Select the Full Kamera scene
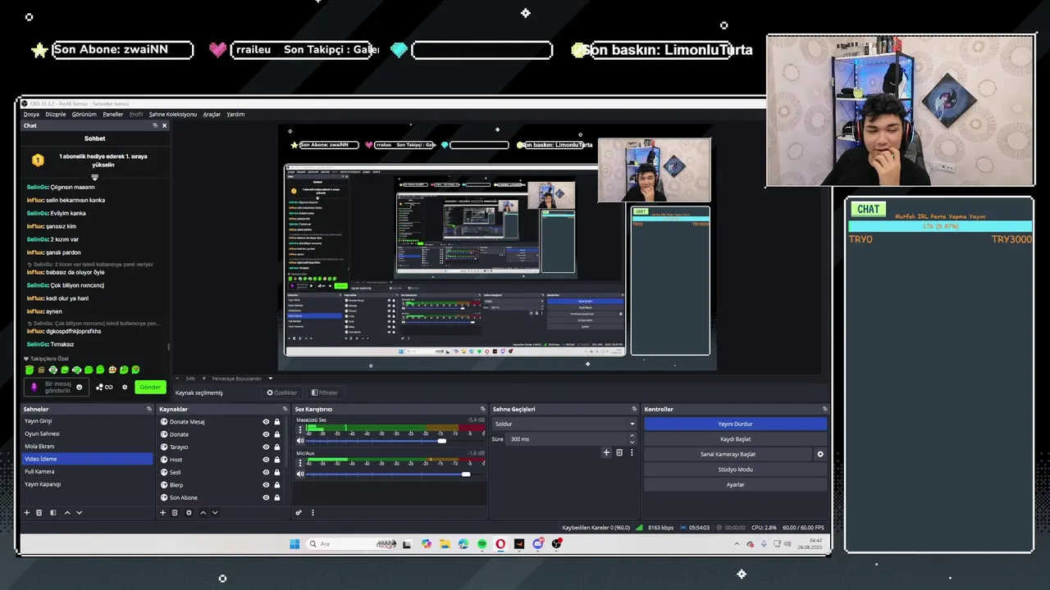Image resolution: width=1050 pixels, height=590 pixels. point(86,471)
